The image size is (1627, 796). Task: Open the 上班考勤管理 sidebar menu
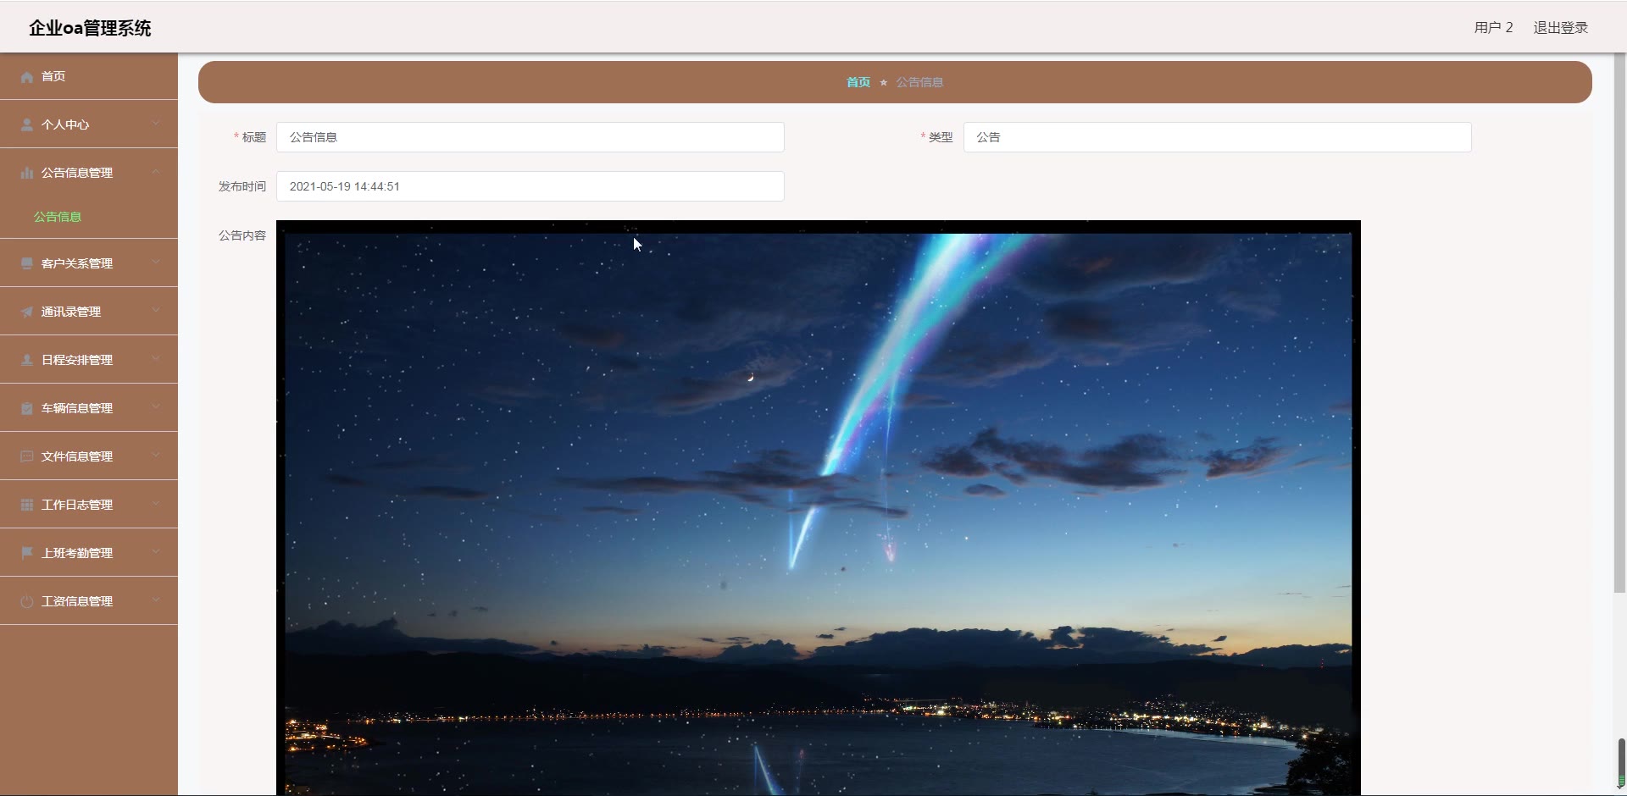(x=89, y=553)
